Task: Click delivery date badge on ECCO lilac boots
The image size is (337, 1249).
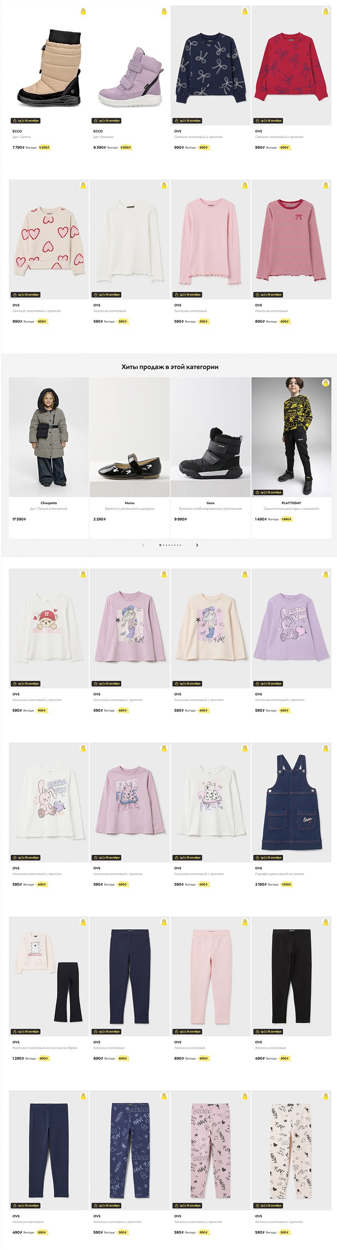Action: 106,121
